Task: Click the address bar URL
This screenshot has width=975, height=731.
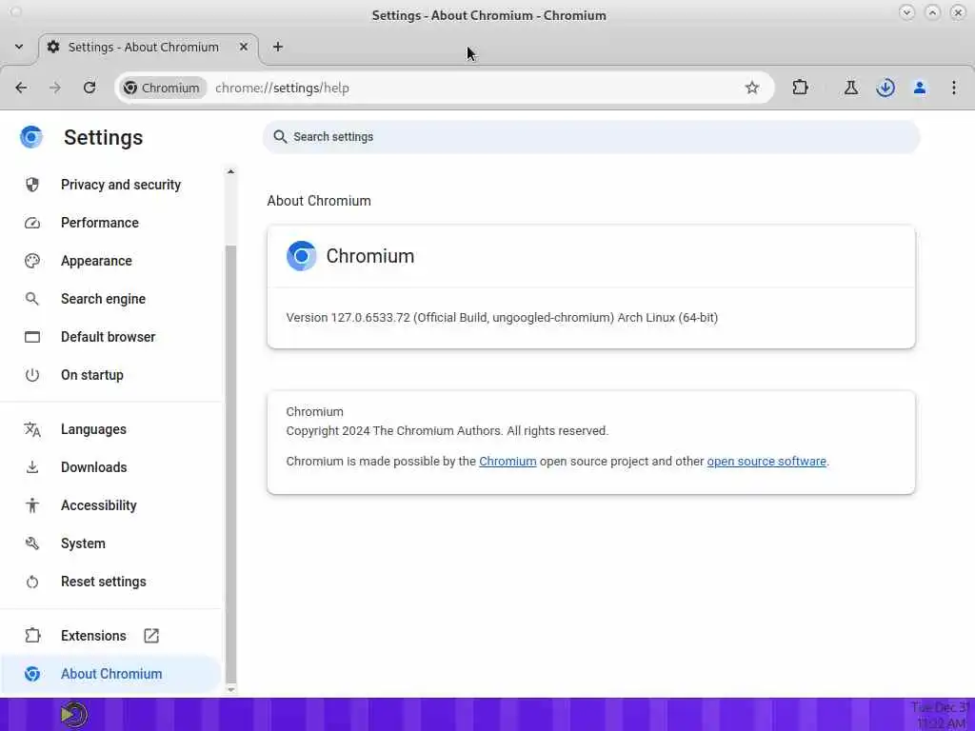Action: [282, 88]
